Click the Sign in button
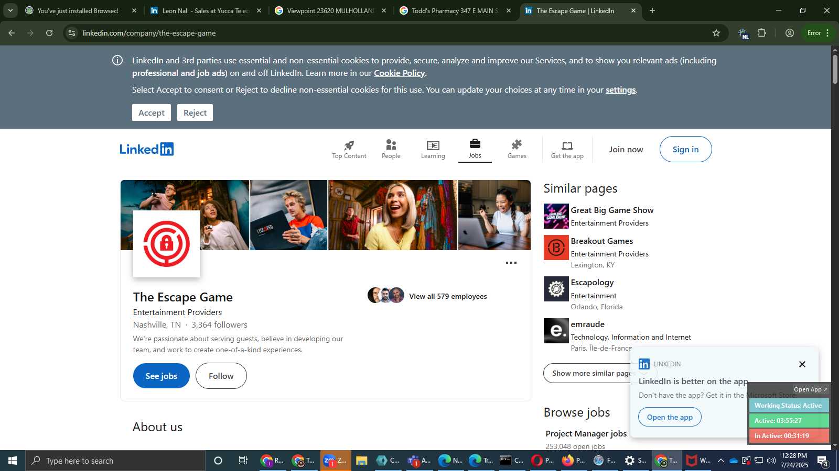Image resolution: width=839 pixels, height=471 pixels. (x=685, y=149)
